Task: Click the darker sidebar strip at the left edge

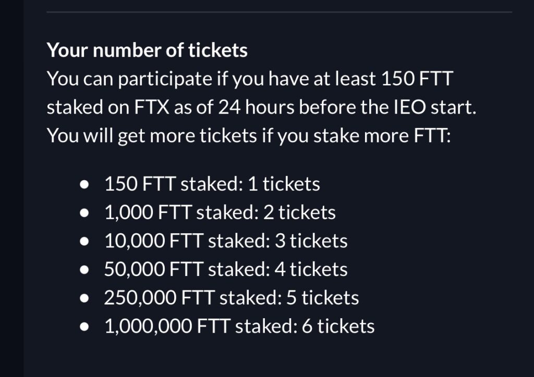Action: (x=11, y=188)
